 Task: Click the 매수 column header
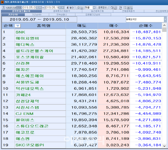point(114,26)
